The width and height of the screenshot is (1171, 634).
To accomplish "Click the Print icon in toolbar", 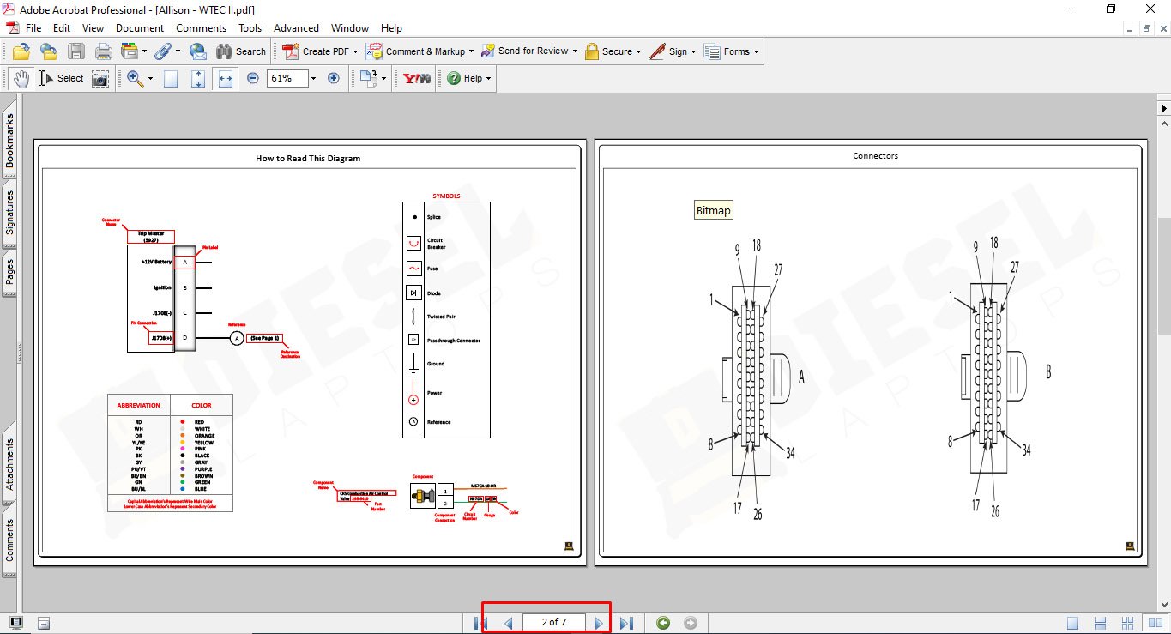I will pos(104,51).
